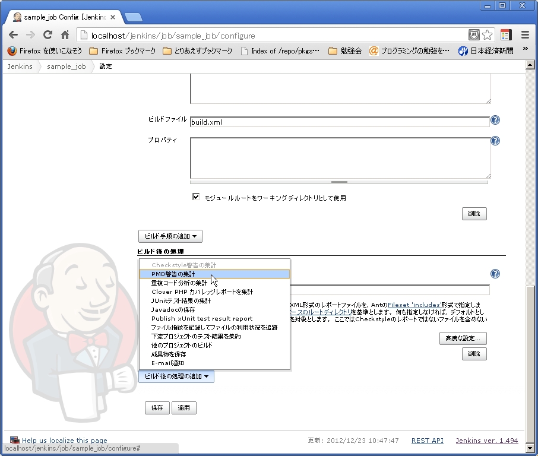Click Help us localize this page link
538x456 pixels.
click(x=65, y=441)
